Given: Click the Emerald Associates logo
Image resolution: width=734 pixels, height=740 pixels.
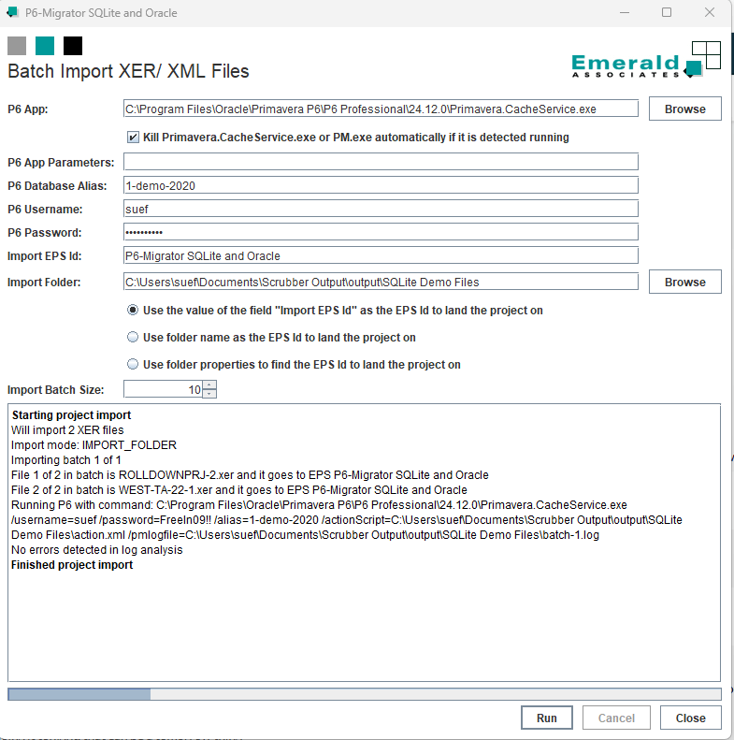Looking at the screenshot, I should tap(646, 60).
